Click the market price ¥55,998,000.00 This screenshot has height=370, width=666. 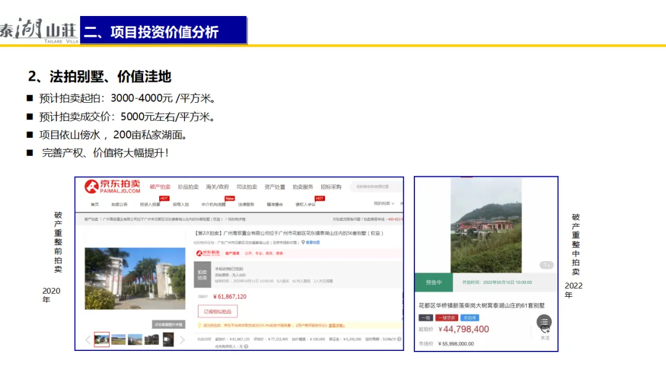click(456, 344)
